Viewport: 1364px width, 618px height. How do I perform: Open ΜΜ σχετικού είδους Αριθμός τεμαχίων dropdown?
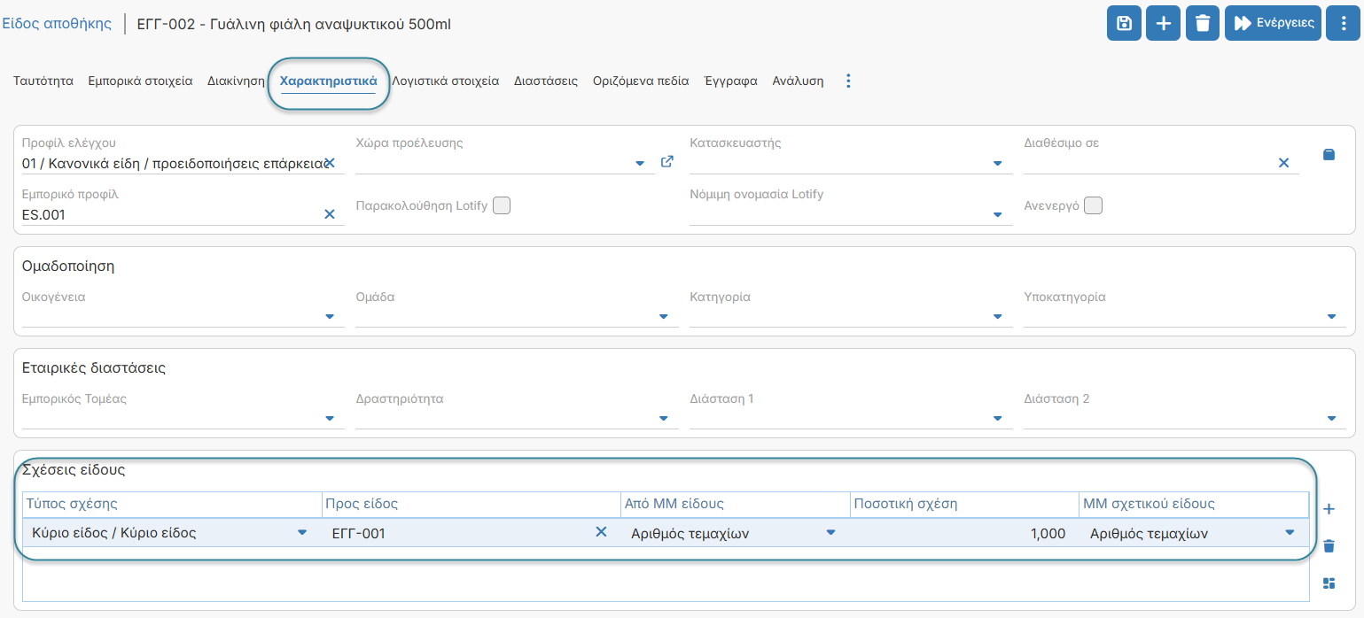point(1289,532)
